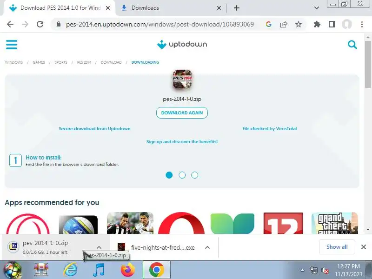
Task: Open Windows Start menu
Action: point(13,270)
